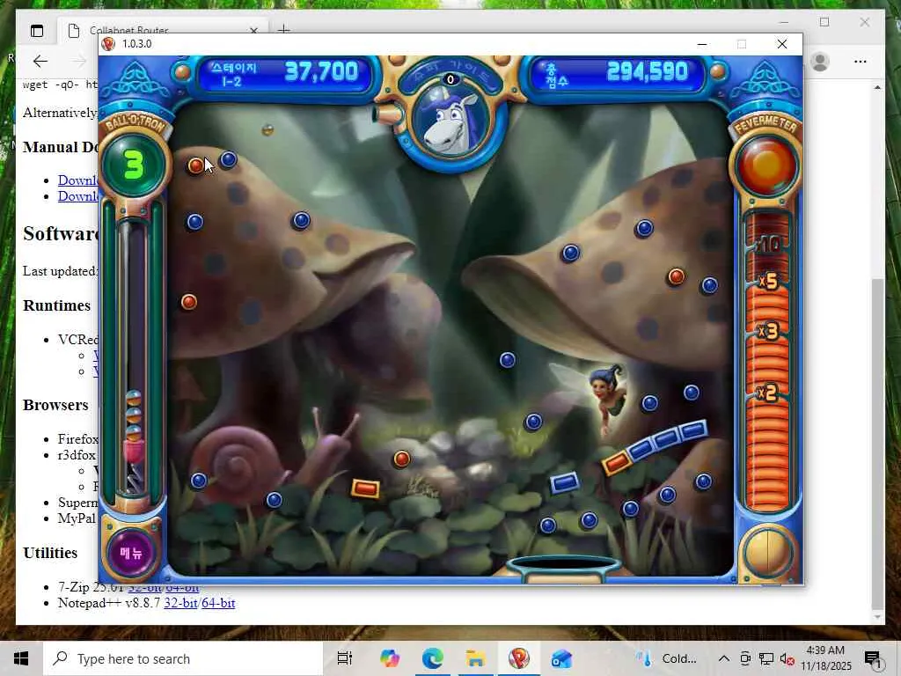Open Copilot from the taskbar
Screen dimensions: 901x676
click(x=389, y=658)
